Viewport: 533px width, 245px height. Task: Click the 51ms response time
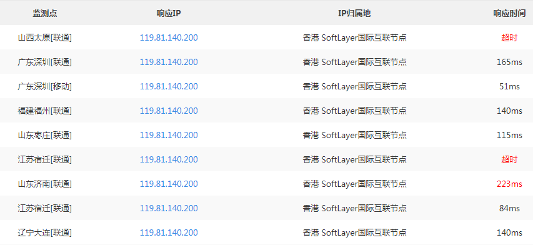(x=509, y=87)
